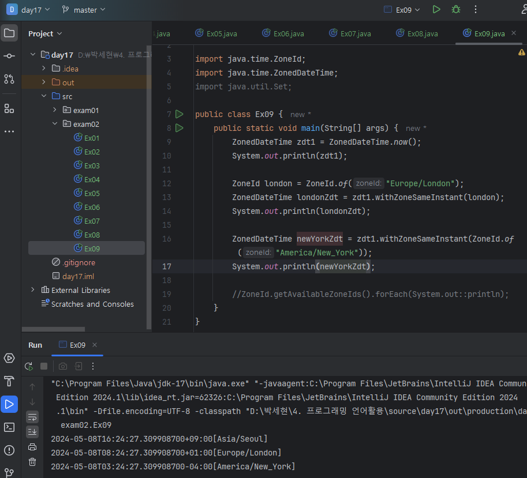Toggle Scroll to End in console
Viewport: 527px width, 478px height.
(x=32, y=431)
